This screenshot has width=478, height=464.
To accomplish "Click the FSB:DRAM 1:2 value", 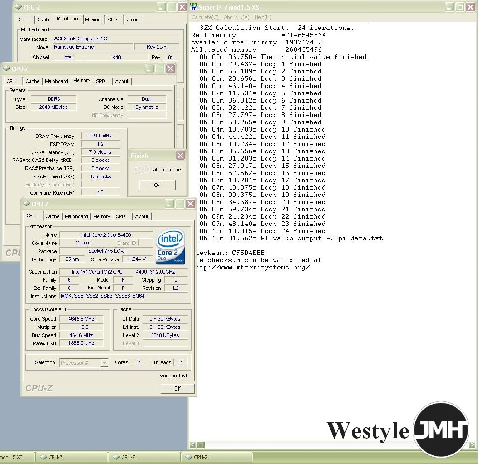I will point(100,144).
